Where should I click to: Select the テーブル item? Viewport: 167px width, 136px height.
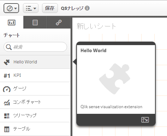(x=35, y=129)
